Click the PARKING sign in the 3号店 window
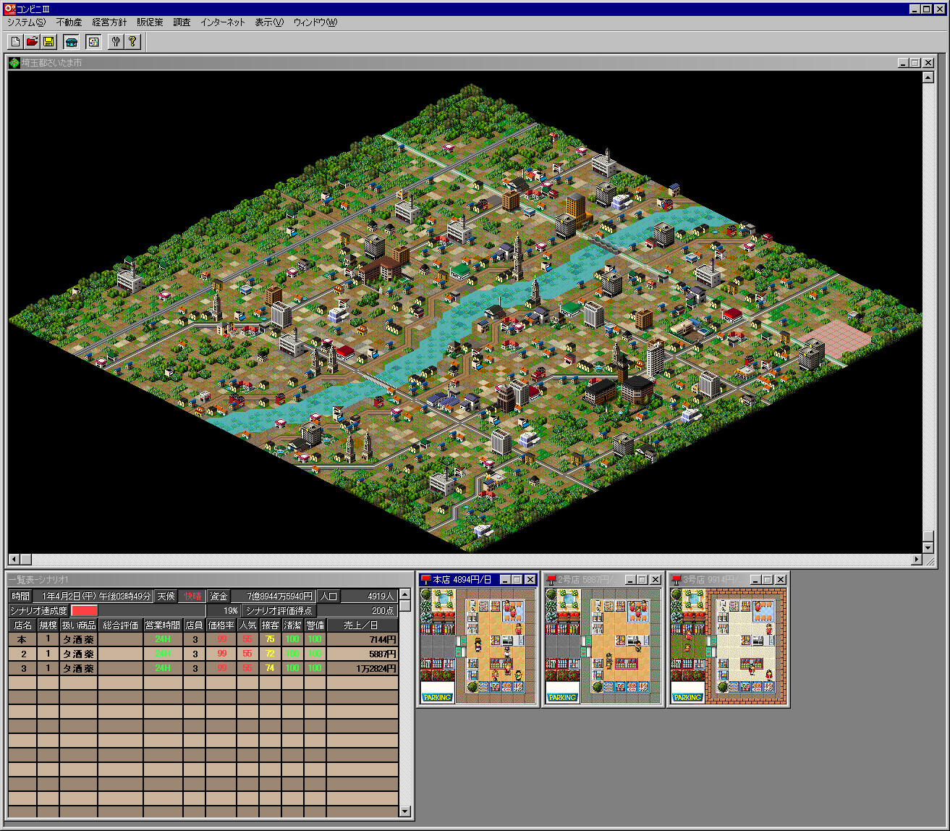The width and height of the screenshot is (950, 831). tap(687, 697)
